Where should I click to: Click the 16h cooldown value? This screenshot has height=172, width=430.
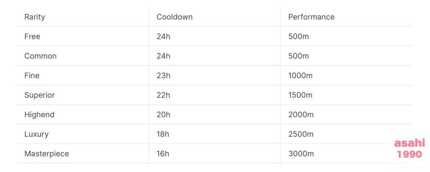pyautogui.click(x=163, y=154)
